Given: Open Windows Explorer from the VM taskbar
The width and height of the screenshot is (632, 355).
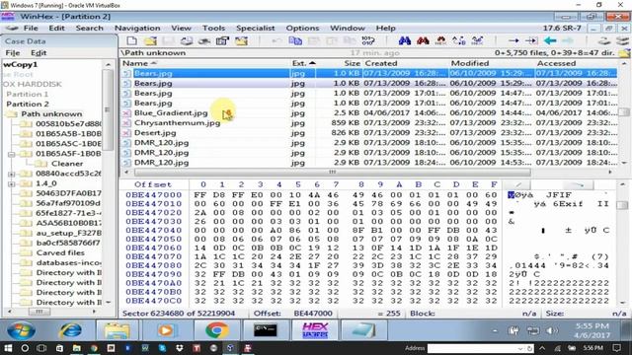Looking at the screenshot, I should coord(117,331).
